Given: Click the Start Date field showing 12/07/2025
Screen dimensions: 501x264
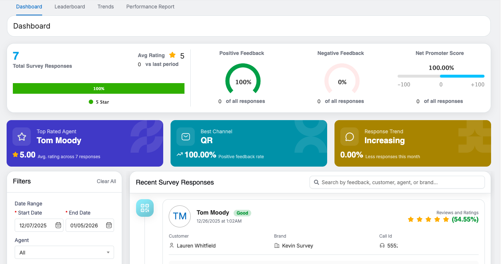Looking at the screenshot, I should tap(34, 226).
